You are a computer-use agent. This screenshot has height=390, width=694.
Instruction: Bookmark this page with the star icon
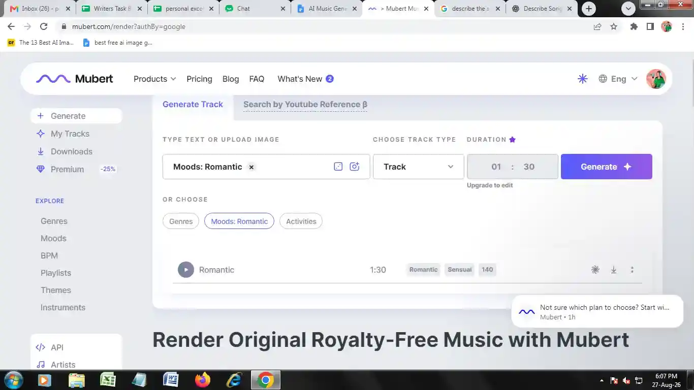coord(614,26)
